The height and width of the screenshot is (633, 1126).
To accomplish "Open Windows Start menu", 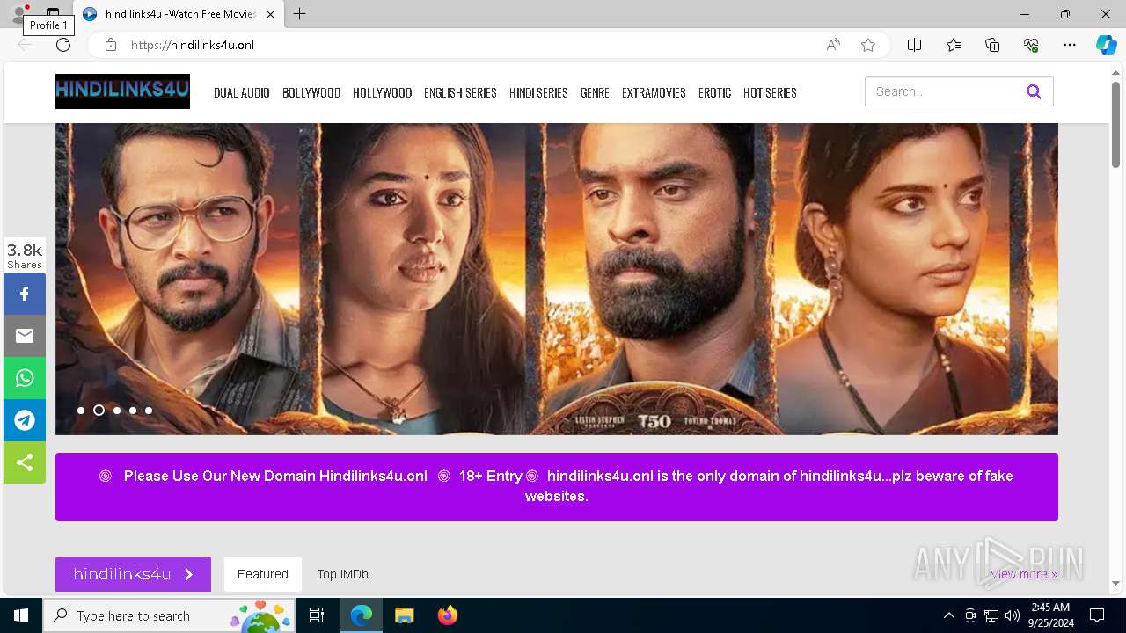I will 21,615.
